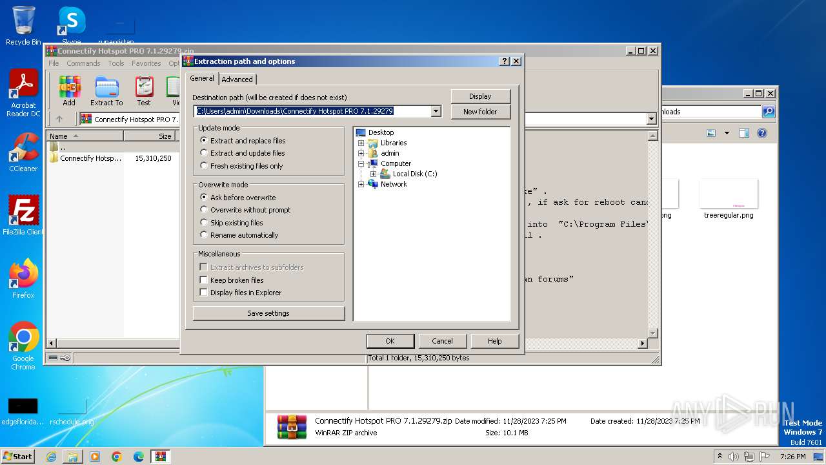This screenshot has width=826, height=465.
Task: Click the Explorer search magnifier icon
Action: coord(769,112)
